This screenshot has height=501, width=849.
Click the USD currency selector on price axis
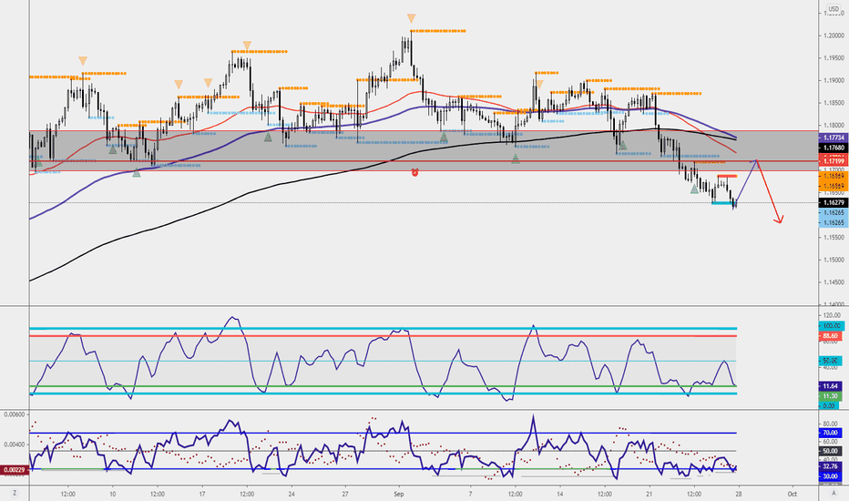834,9
